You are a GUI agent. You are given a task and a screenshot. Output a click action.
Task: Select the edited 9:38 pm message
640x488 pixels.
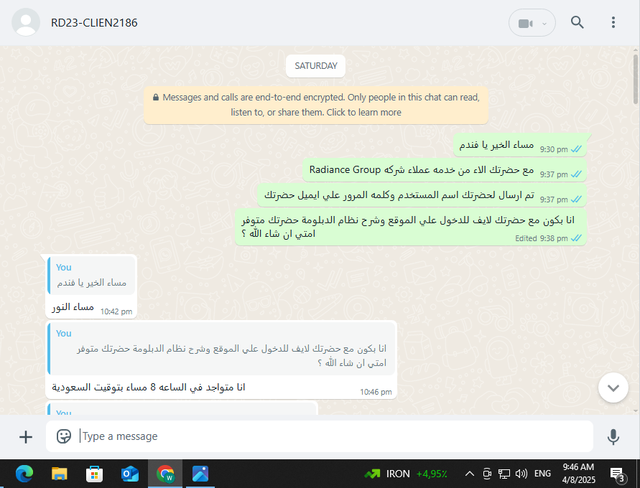pos(411,227)
